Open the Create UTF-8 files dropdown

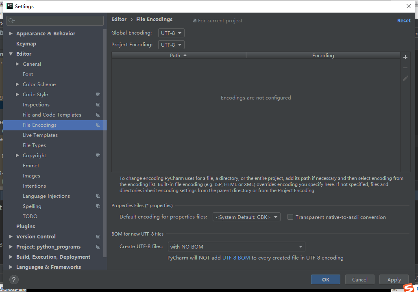[237, 247]
